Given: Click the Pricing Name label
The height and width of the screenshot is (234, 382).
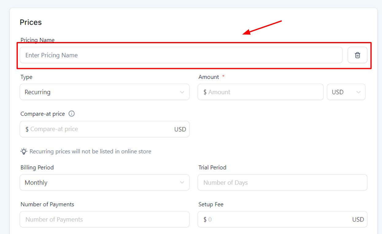Looking at the screenshot, I should pyautogui.click(x=37, y=40).
